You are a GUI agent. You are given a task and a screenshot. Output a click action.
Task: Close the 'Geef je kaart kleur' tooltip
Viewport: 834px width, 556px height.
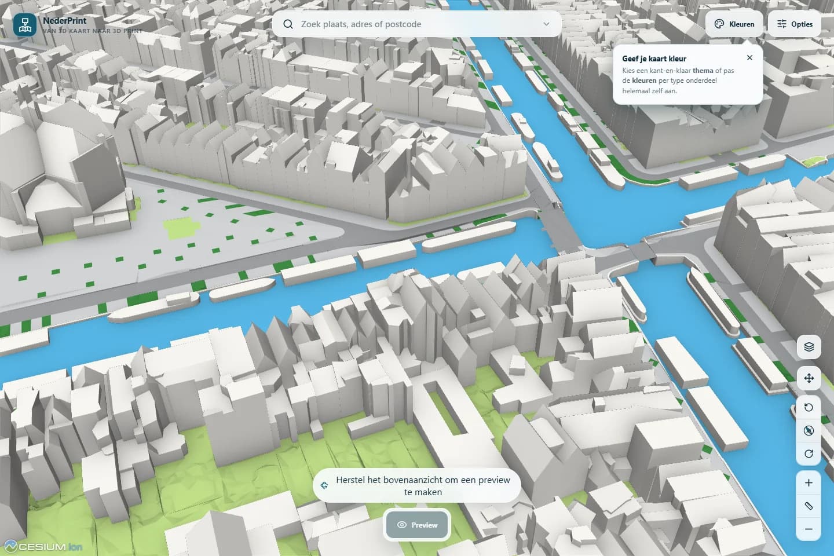click(749, 58)
